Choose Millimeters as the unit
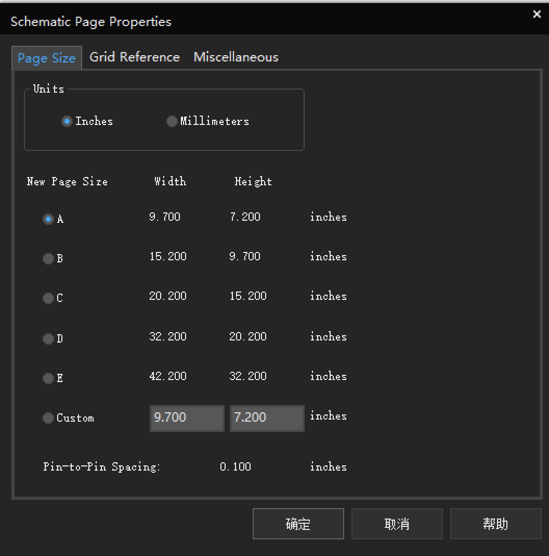 point(172,121)
